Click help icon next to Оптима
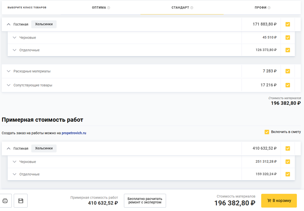 click(x=109, y=8)
